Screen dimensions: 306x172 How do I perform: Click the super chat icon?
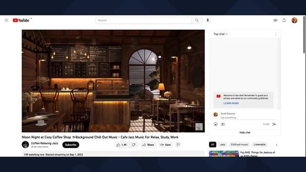pyautogui.click(x=223, y=124)
